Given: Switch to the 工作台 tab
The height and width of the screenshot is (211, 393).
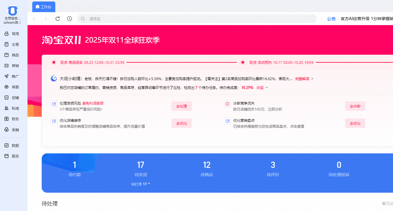Looking at the screenshot, I should [43, 7].
